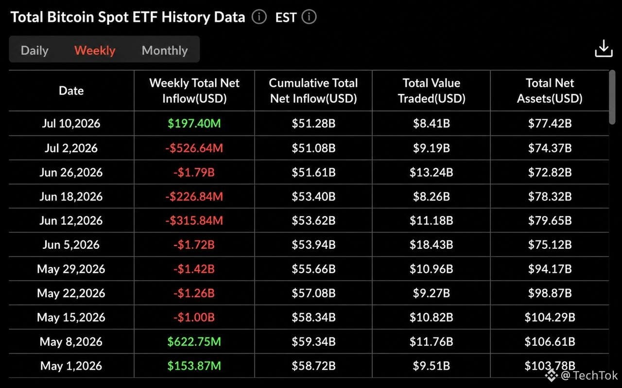This screenshot has height=388, width=622.
Task: Click Total Net Assets column header
Action: (550, 91)
